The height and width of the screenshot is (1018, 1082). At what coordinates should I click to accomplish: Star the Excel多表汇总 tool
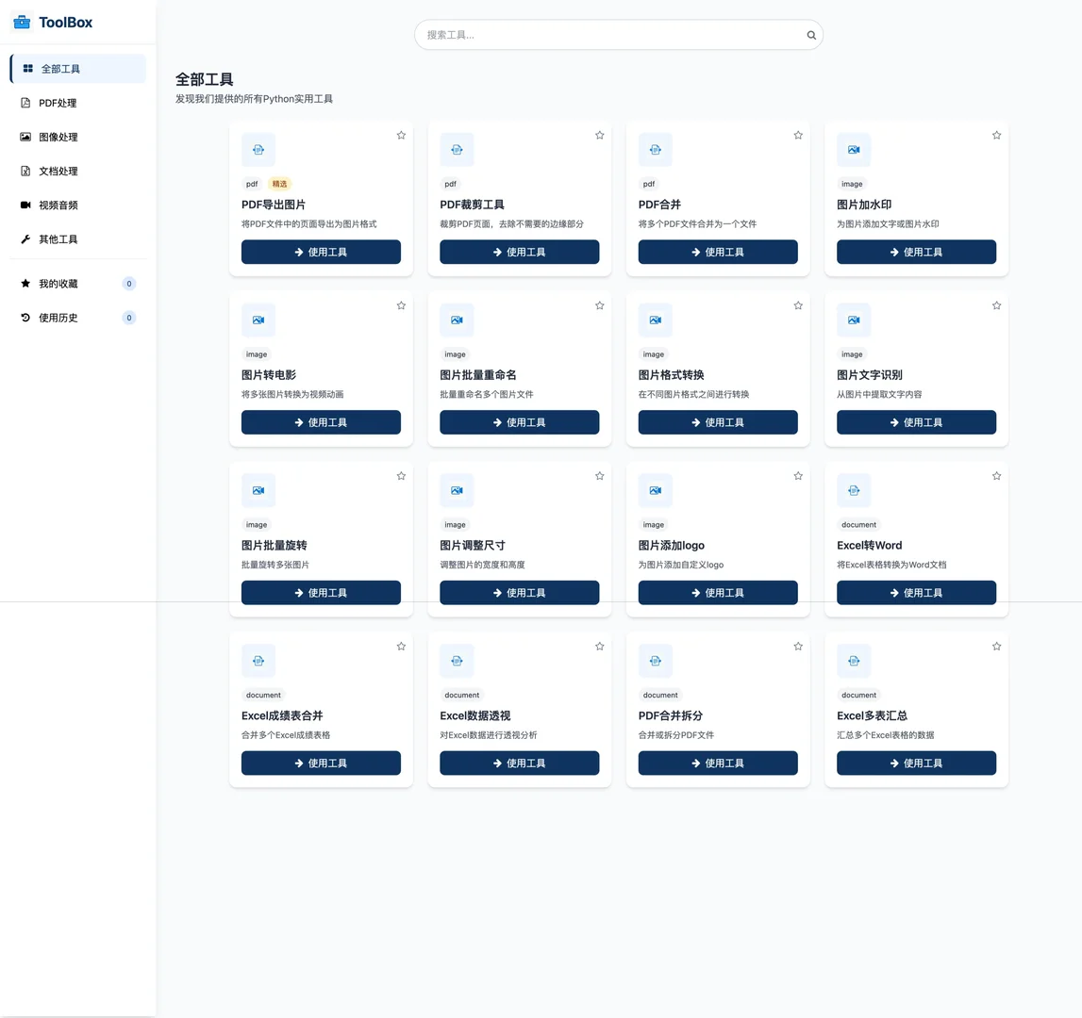(996, 647)
